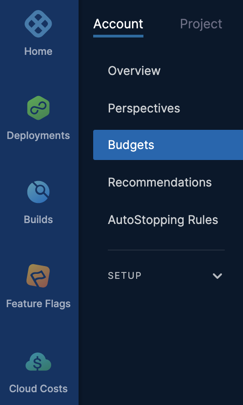
Task: Select the highlighted Budgets item
Action: pos(168,145)
